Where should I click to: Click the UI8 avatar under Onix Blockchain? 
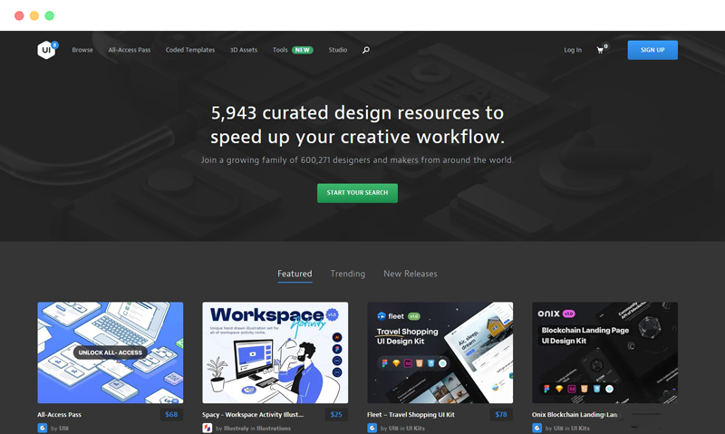(x=536, y=428)
